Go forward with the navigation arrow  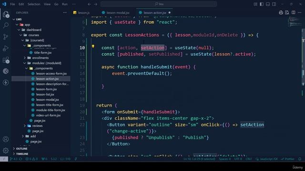tap(95, 4)
